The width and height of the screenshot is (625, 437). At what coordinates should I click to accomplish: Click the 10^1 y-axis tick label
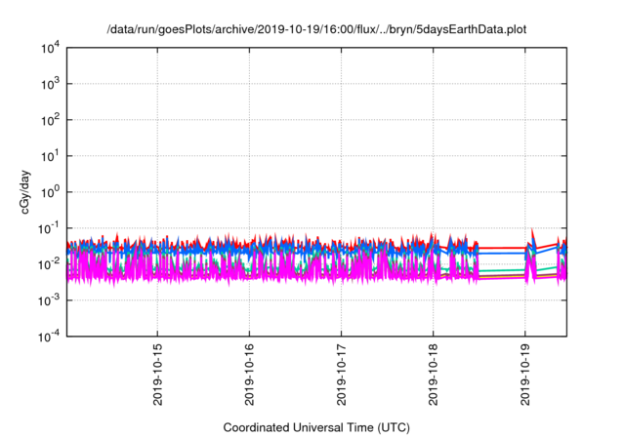coord(50,156)
